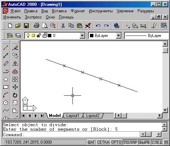Activate Match Properties paintbrush icon
Image resolution: width=170 pixels, height=146 pixels.
pos(88,26)
